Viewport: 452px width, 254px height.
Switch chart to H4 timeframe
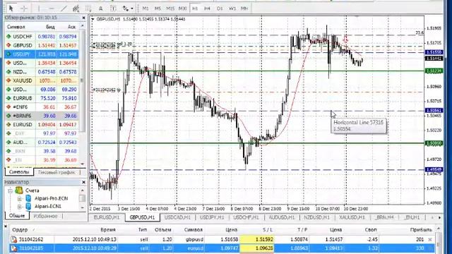[x=207, y=8]
